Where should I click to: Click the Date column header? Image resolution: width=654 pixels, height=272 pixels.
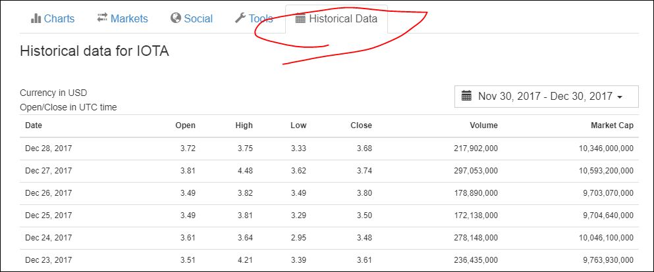click(34, 125)
